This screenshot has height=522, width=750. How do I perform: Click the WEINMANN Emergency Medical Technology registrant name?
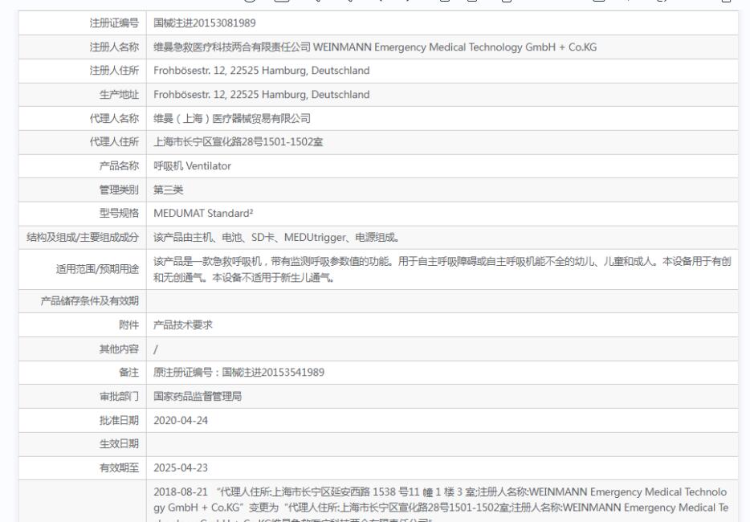(375, 47)
